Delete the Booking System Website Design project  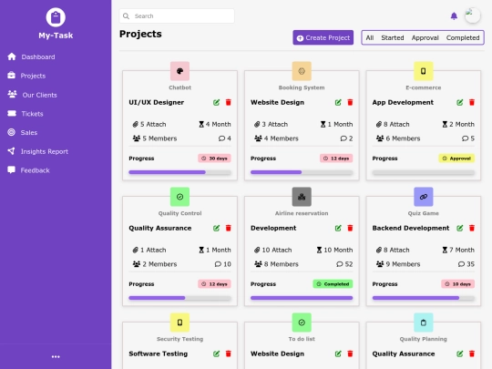point(350,102)
